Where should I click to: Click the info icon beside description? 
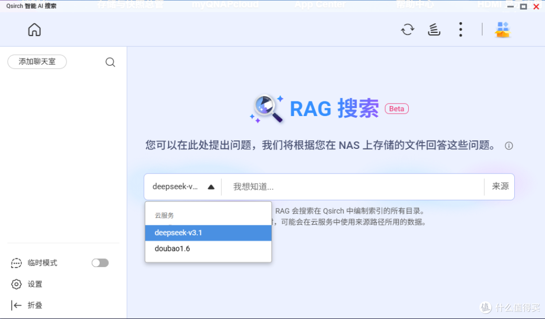tap(509, 145)
